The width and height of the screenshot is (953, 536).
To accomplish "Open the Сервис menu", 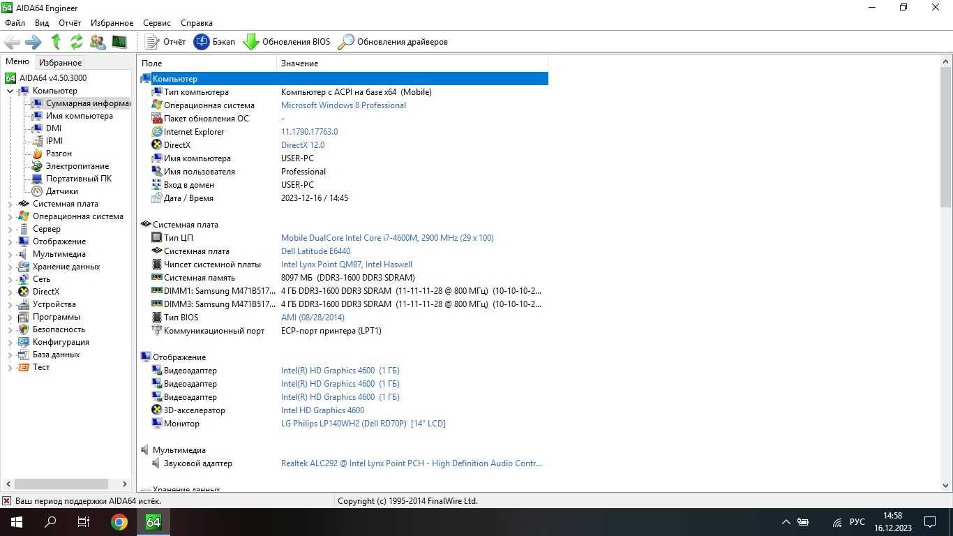I will 157,23.
